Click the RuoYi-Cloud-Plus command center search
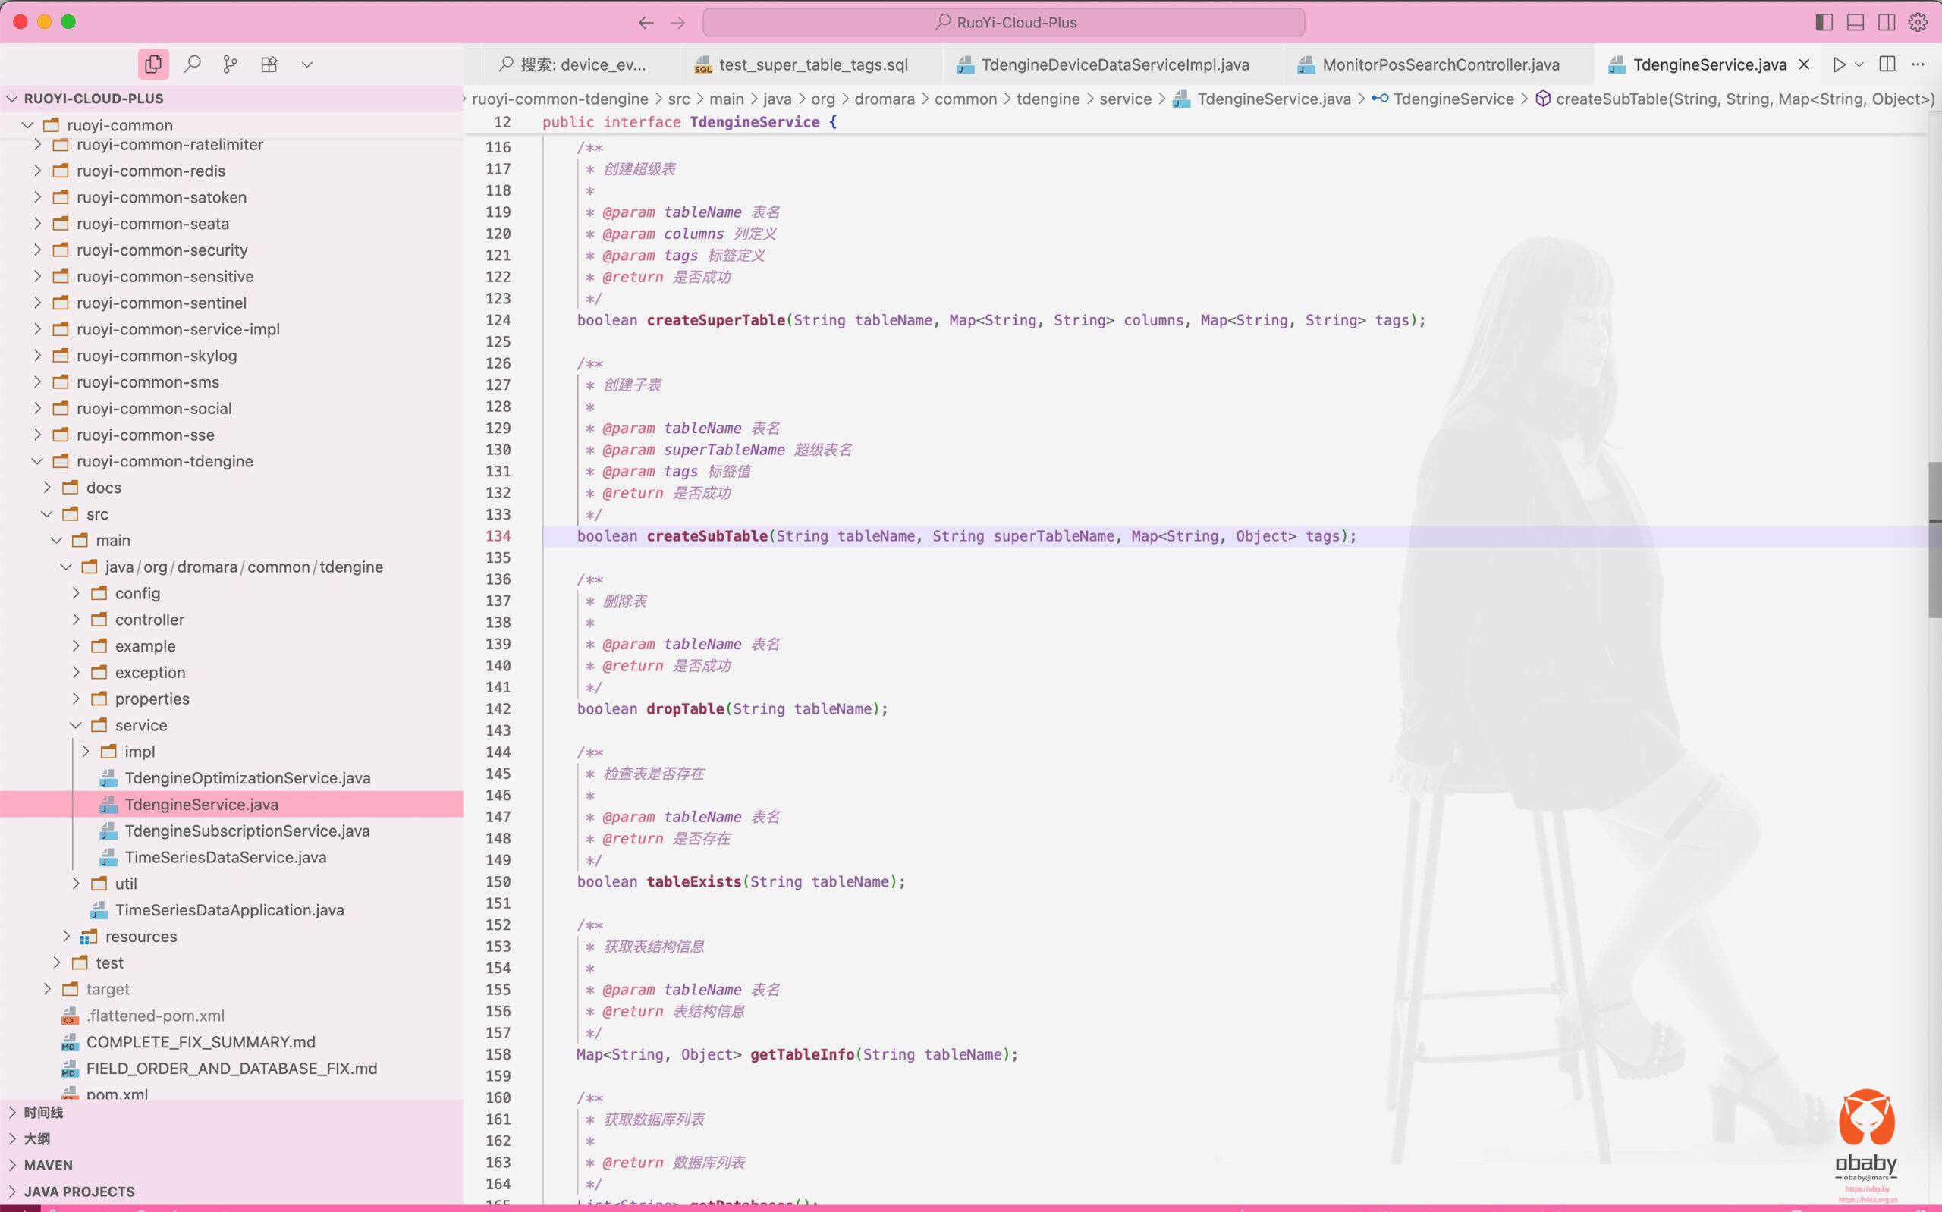The height and width of the screenshot is (1212, 1942). (1004, 23)
